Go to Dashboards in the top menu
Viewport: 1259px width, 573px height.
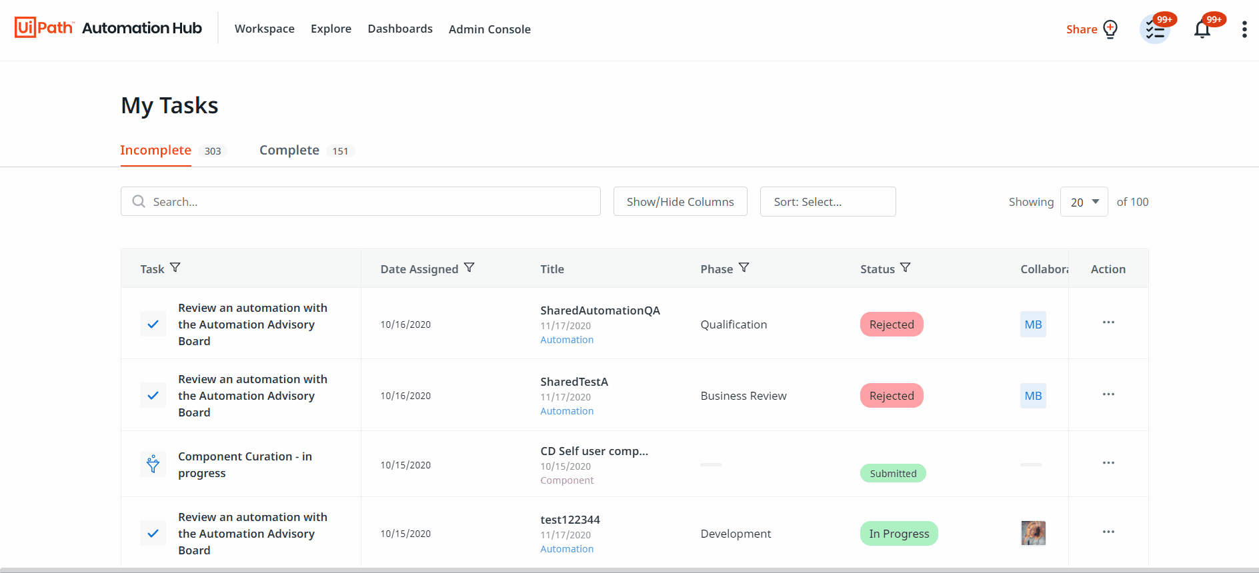(400, 29)
